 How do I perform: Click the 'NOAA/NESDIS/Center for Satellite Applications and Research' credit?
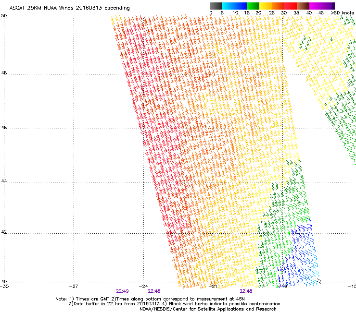pyautogui.click(x=208, y=309)
